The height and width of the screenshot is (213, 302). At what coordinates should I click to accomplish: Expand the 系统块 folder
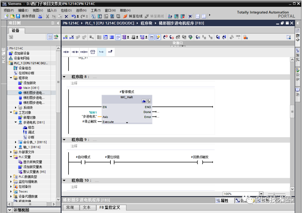pos(16,108)
